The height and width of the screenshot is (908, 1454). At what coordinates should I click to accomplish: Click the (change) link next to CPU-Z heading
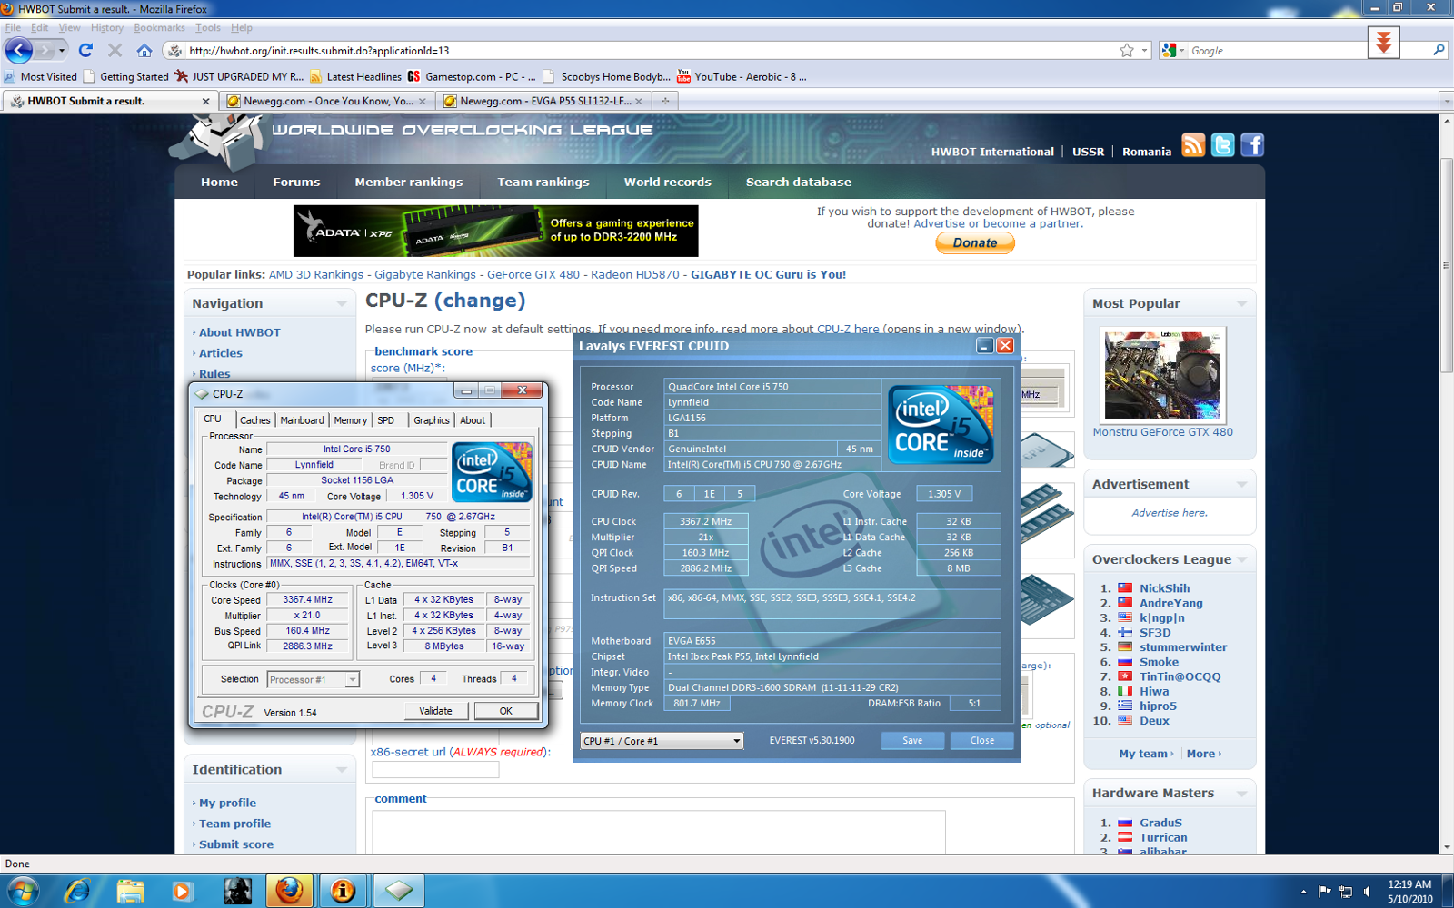479,301
